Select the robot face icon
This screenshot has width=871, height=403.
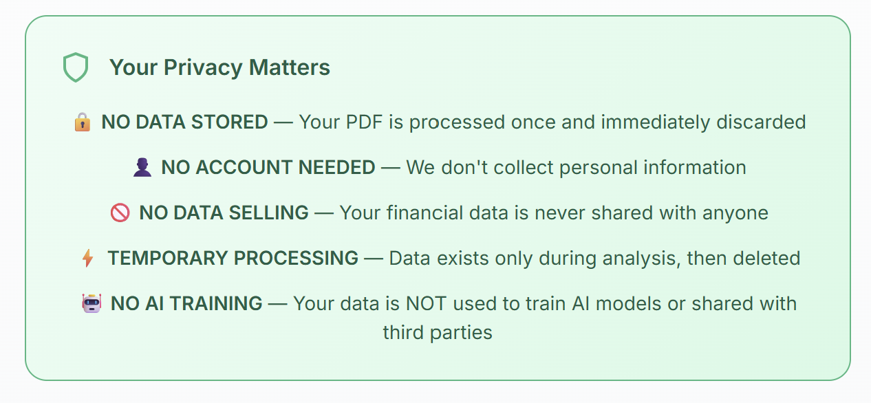92,303
